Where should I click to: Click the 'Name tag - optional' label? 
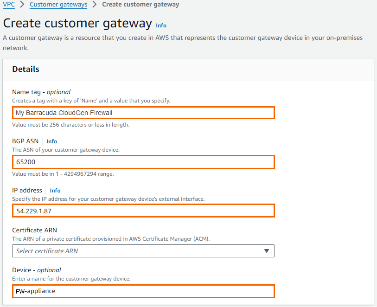click(x=41, y=92)
